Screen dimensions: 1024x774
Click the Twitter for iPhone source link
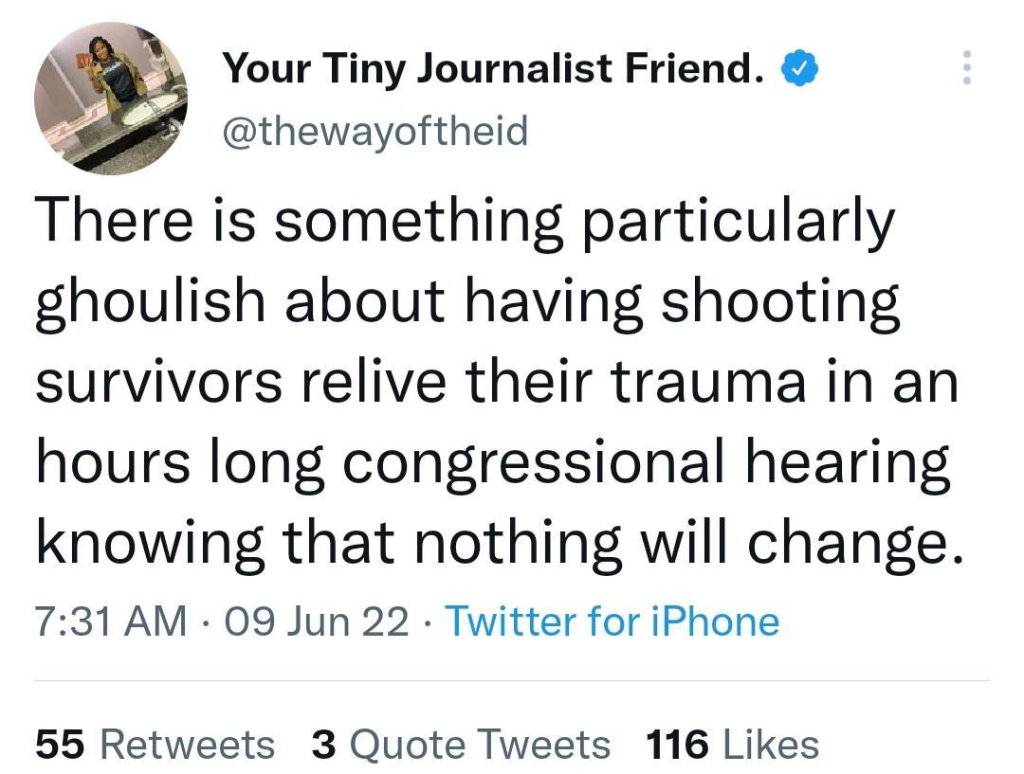point(613,621)
